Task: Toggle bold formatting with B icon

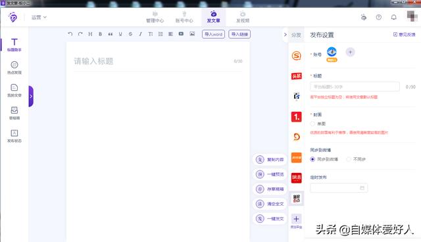Action: coord(100,34)
